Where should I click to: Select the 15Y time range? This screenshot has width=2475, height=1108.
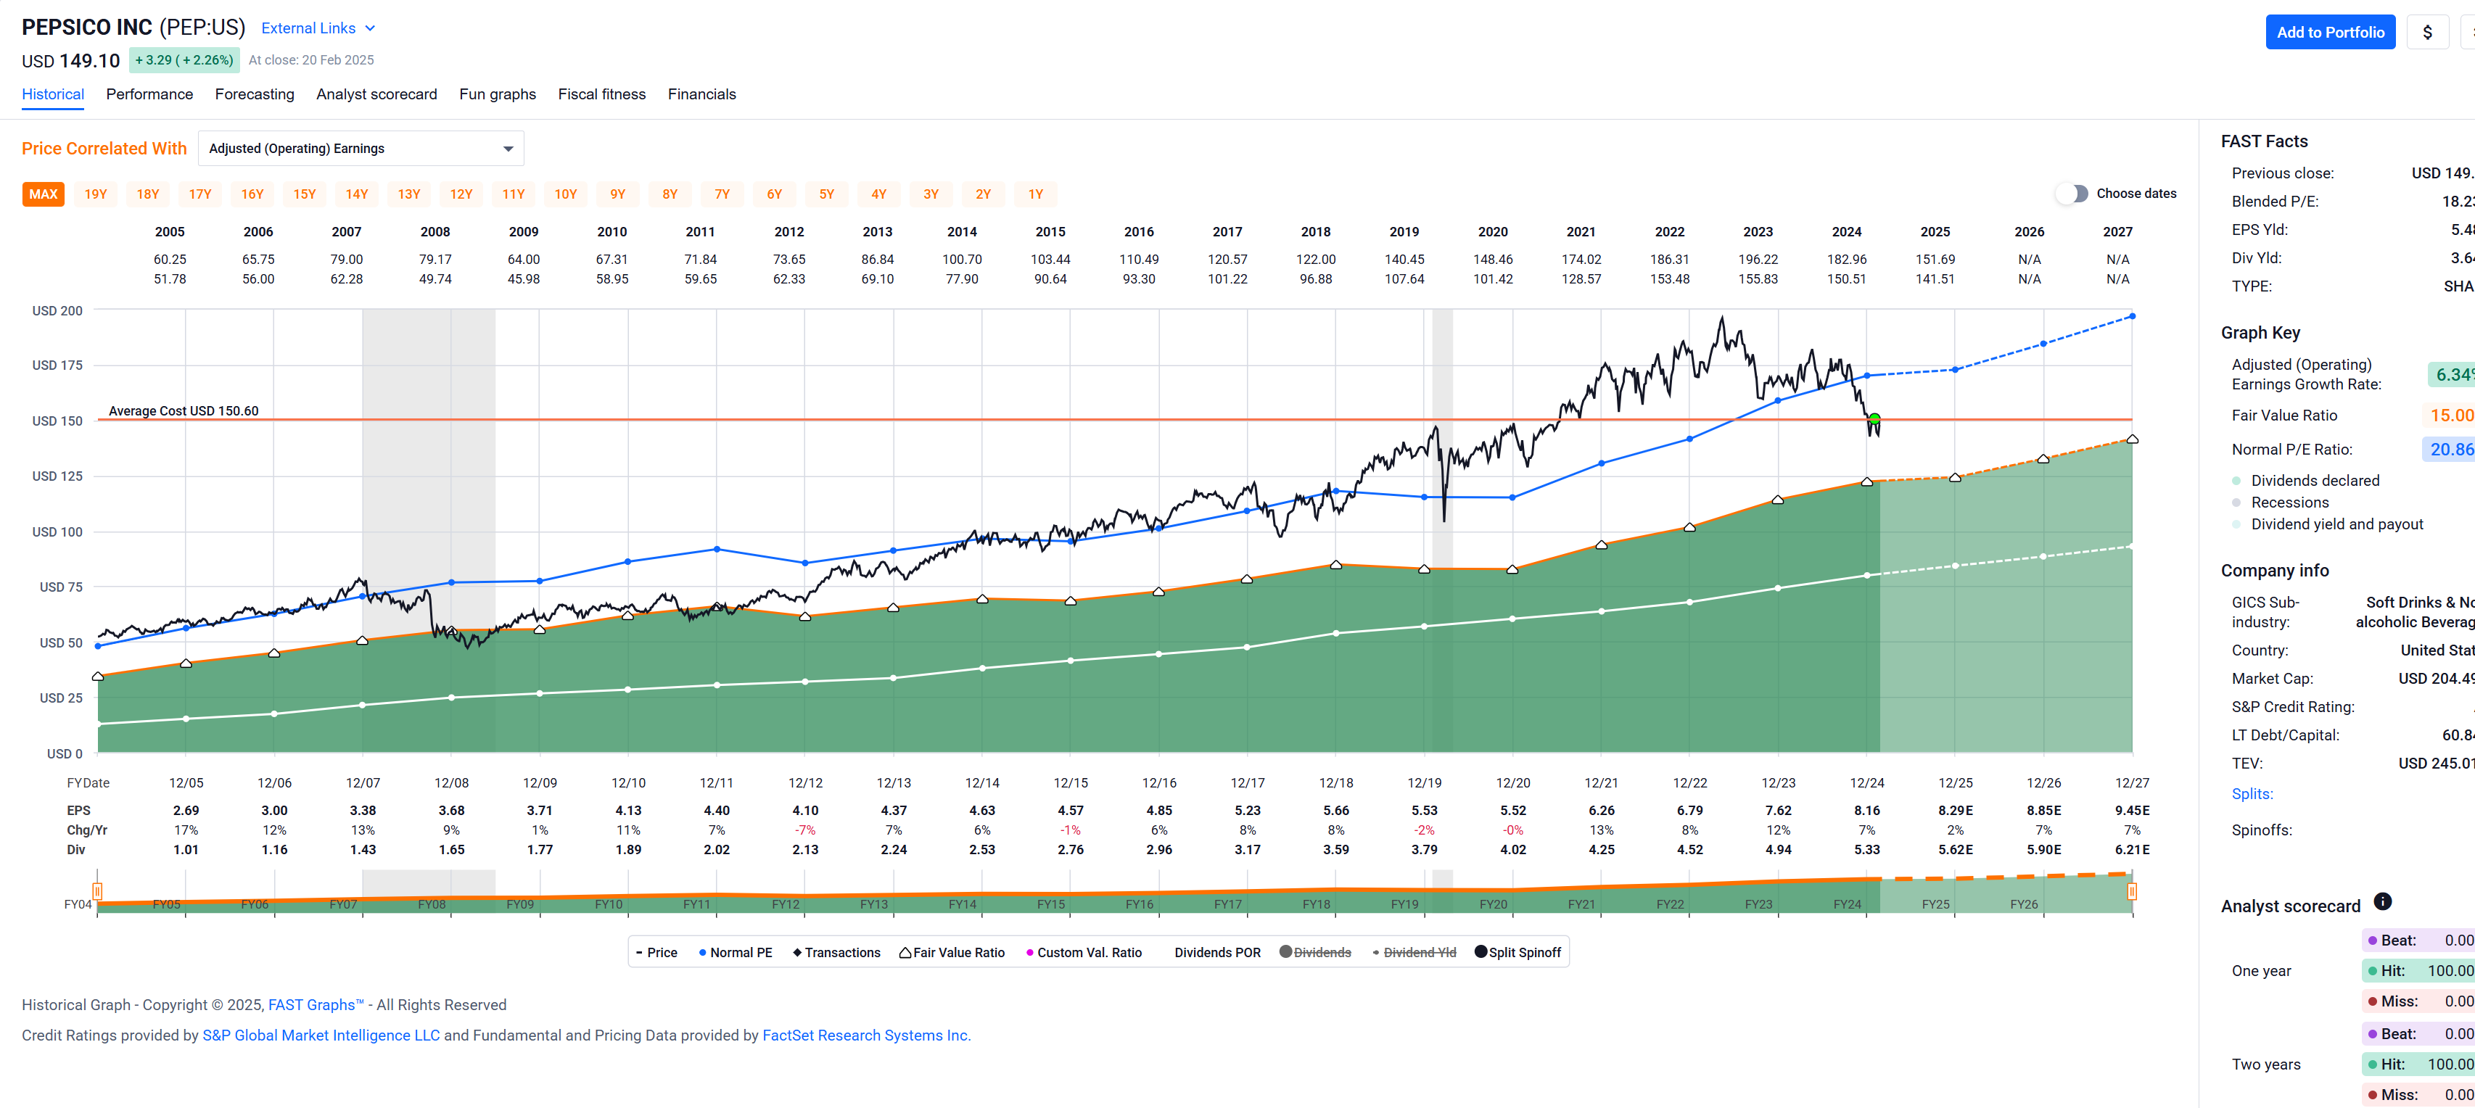(x=305, y=194)
